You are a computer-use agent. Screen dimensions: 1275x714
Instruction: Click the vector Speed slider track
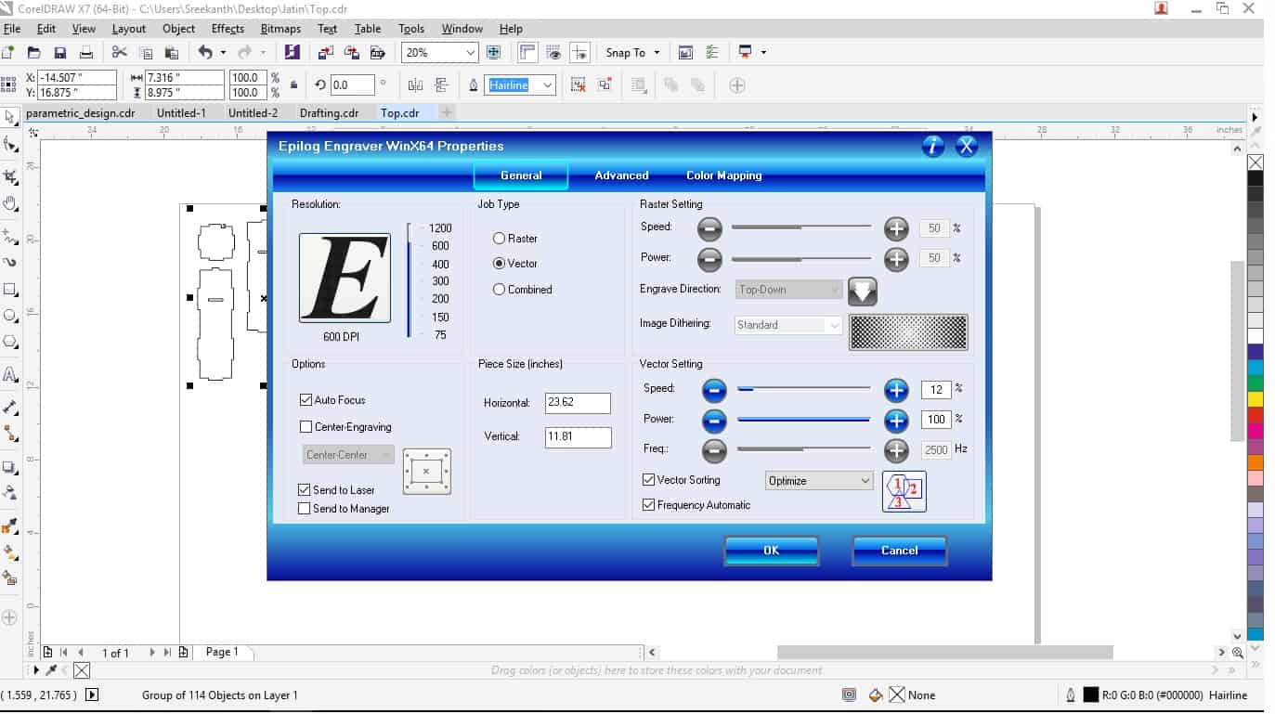[804, 389]
